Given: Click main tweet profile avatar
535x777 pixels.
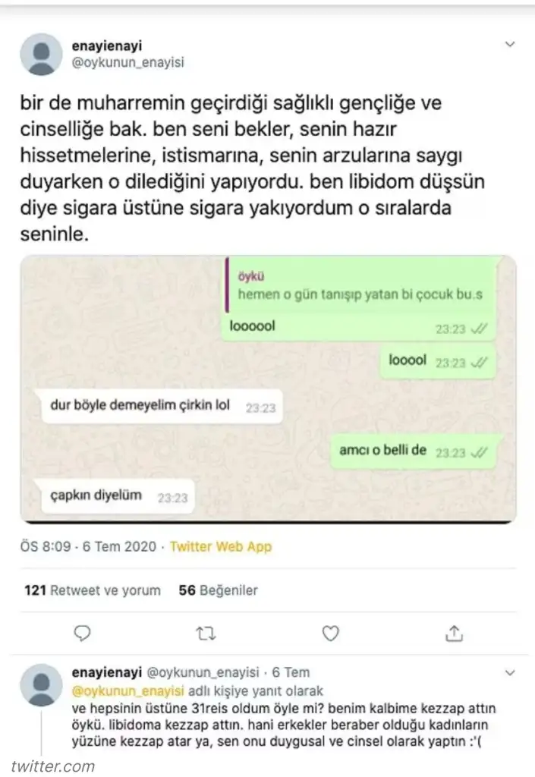Looking at the screenshot, I should coord(41,54).
